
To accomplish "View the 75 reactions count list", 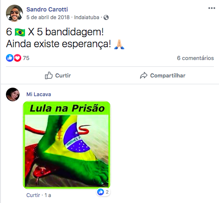I will point(26,58).
